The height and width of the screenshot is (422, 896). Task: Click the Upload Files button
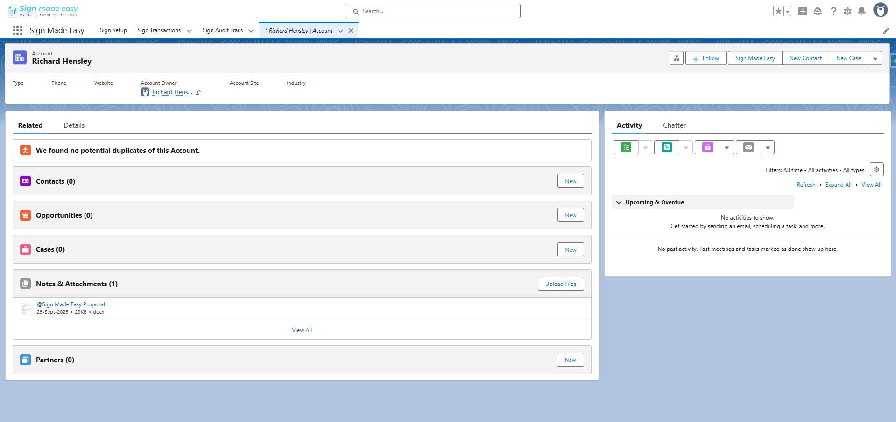561,284
